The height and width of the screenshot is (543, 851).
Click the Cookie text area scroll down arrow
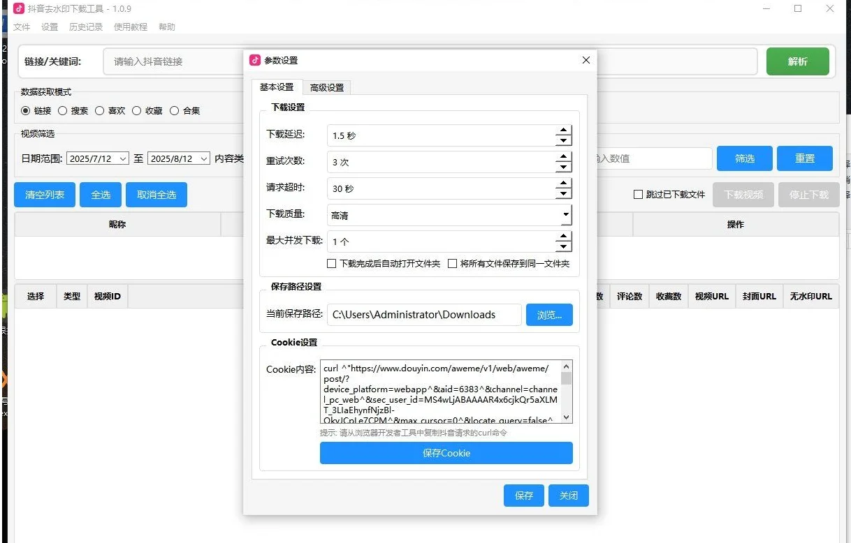tap(567, 417)
